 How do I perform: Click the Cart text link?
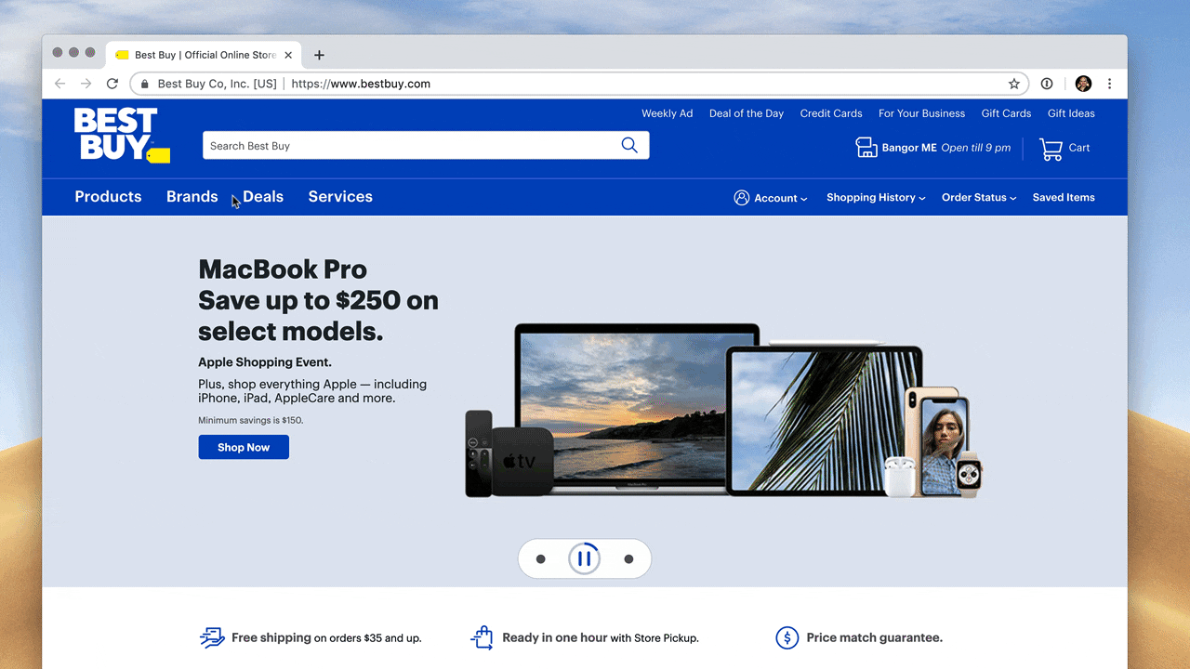click(1079, 148)
